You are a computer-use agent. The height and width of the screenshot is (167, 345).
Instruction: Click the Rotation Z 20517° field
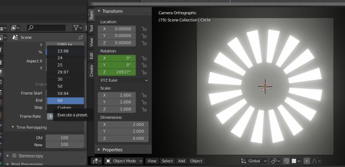click(x=116, y=72)
